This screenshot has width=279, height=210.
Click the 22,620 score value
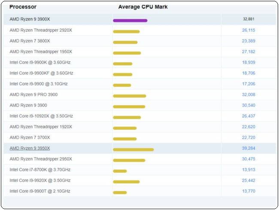[249, 127]
